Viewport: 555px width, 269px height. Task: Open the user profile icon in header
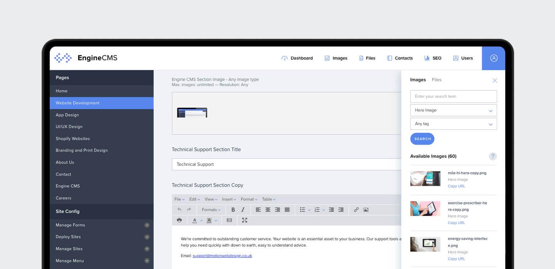tap(494, 58)
